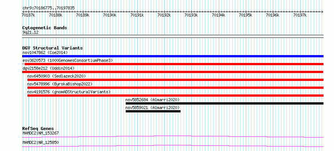Select the MAMDC2|NM_153267 gene label
The width and height of the screenshot is (334, 151).
point(41,133)
